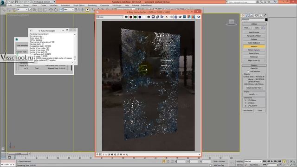297x167 pixels.
Task: Toggle green channel in V-Ray frame buffer
Action: pos(135,17)
